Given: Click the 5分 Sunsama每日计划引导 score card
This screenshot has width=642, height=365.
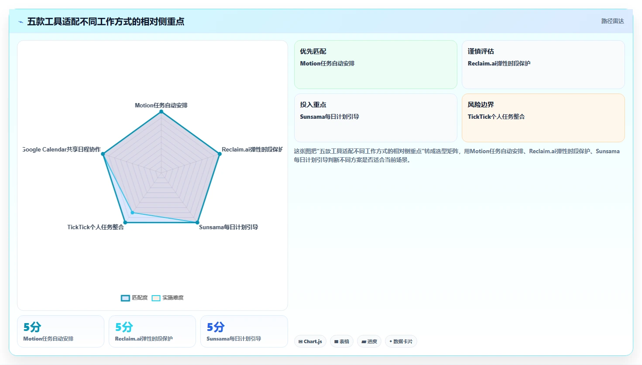Looking at the screenshot, I should pyautogui.click(x=244, y=331).
